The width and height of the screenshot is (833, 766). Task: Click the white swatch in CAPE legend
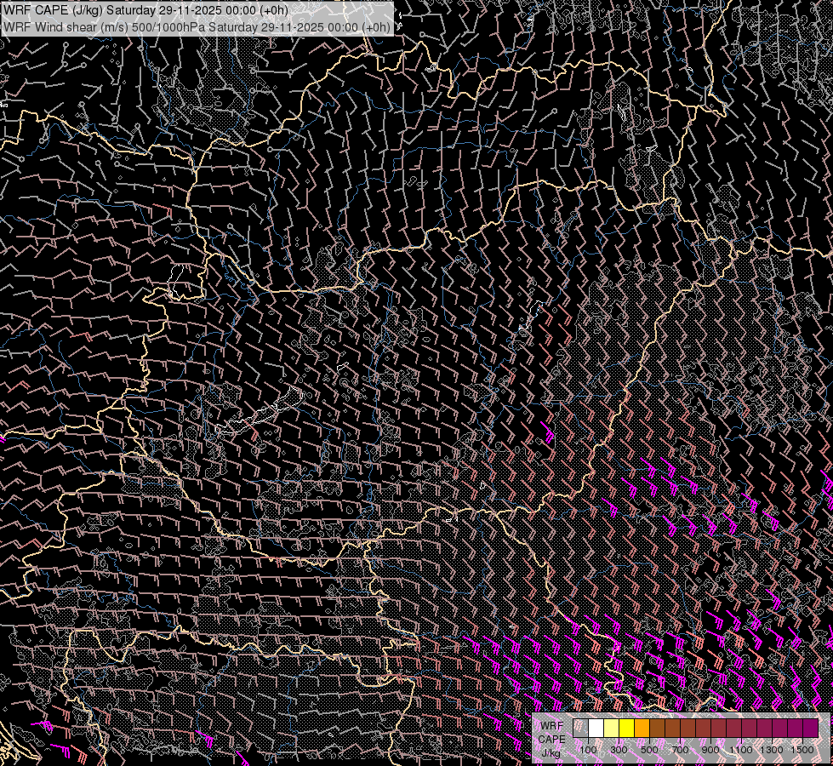596,728
